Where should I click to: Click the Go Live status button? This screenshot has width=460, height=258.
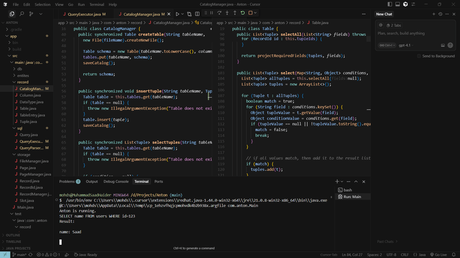coord(439,255)
